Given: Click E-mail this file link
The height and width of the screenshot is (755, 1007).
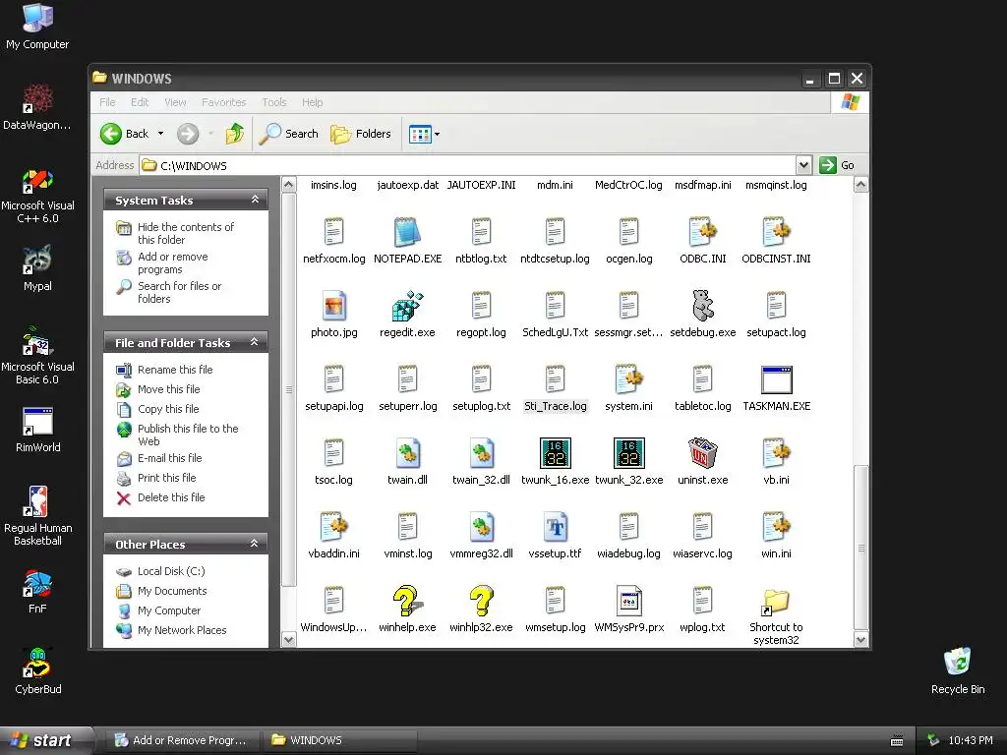Looking at the screenshot, I should (169, 458).
